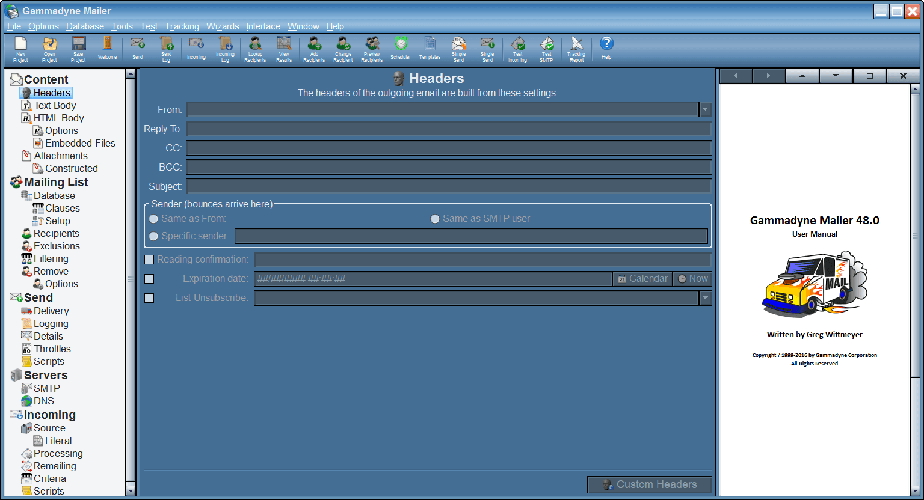Click the Calendar button
Image resolution: width=924 pixels, height=500 pixels.
coord(642,279)
